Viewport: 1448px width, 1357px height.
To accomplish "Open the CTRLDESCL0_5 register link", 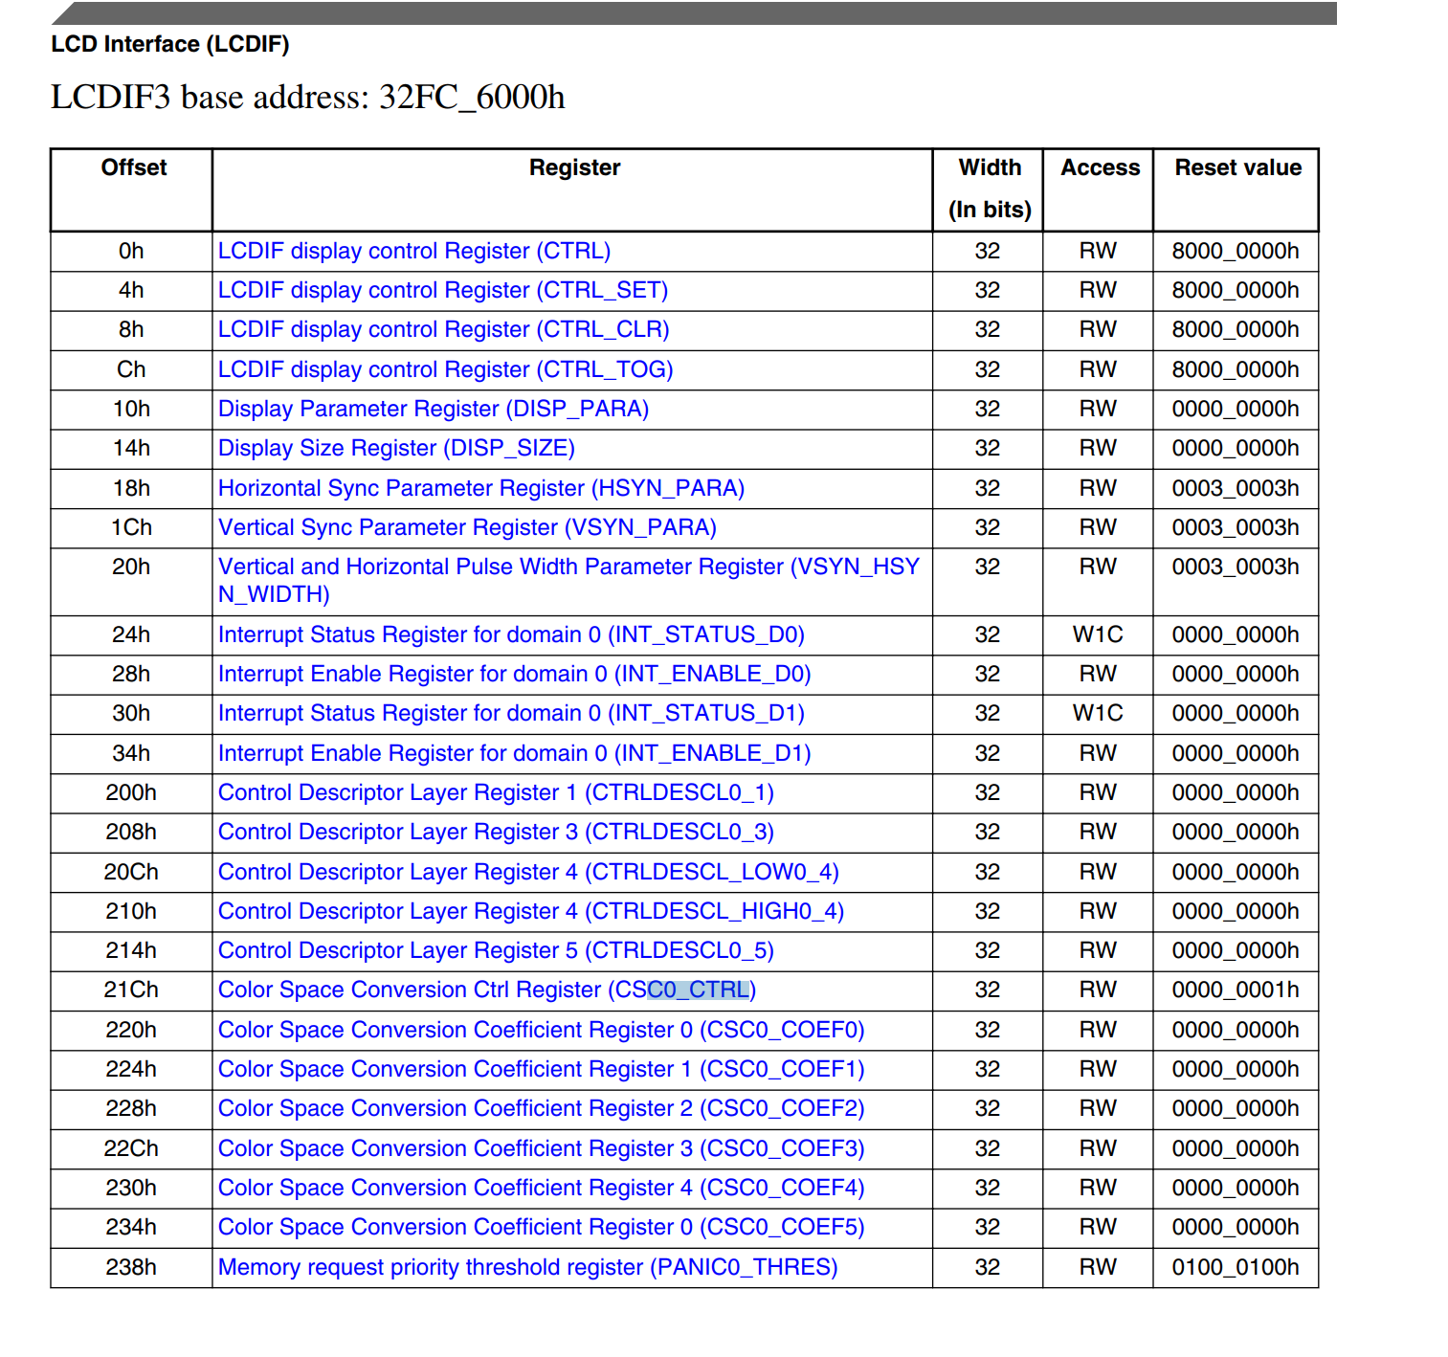I will coord(496,950).
